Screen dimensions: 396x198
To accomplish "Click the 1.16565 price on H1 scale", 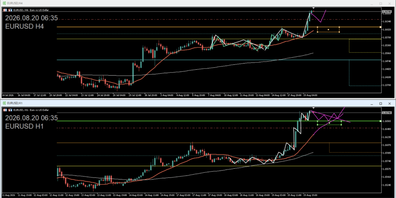I will (387, 121).
